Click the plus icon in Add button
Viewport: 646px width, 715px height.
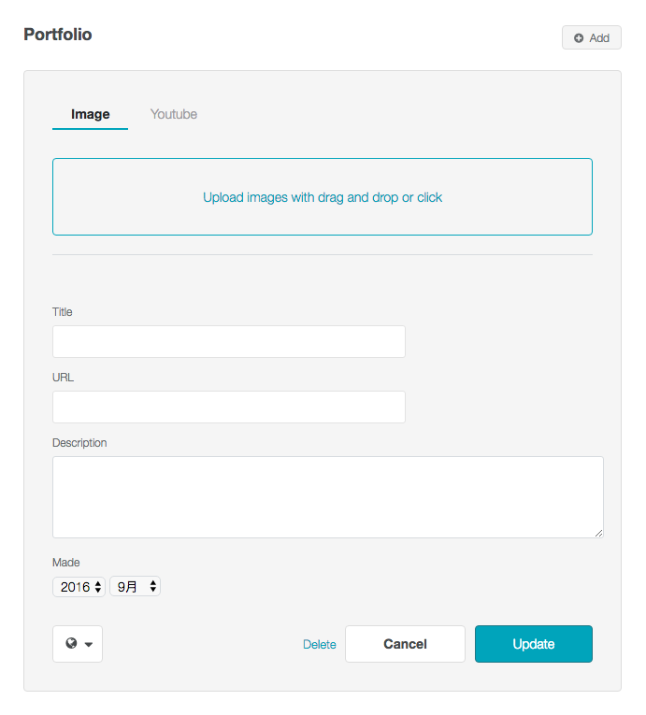(x=579, y=38)
